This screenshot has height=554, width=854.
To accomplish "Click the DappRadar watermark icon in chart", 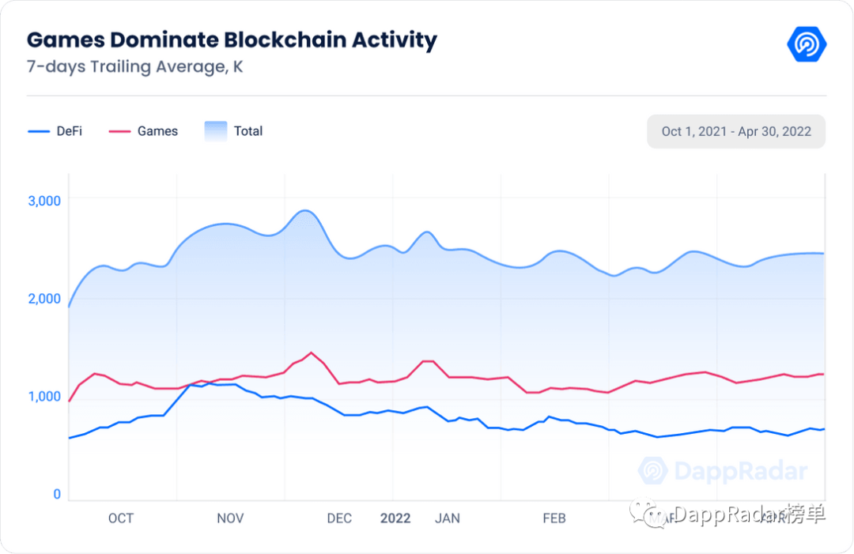I will [x=653, y=472].
